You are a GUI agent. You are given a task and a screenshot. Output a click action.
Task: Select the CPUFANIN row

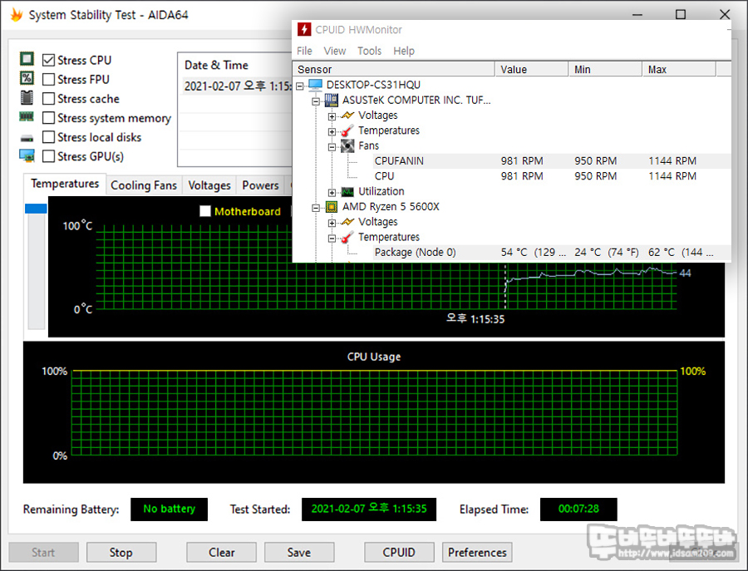click(x=552, y=160)
